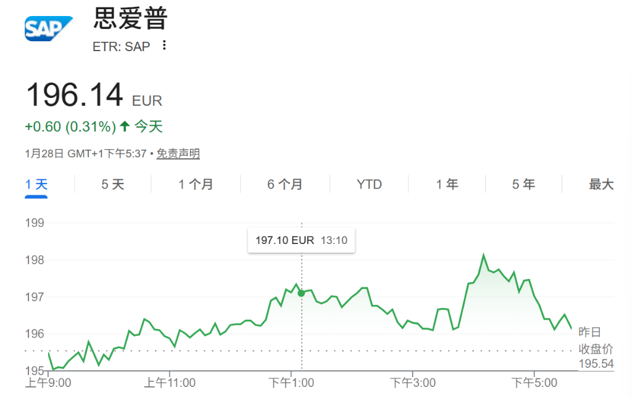The image size is (632, 398).
Task: Click the ETR: SAP ticker label
Action: (x=121, y=46)
